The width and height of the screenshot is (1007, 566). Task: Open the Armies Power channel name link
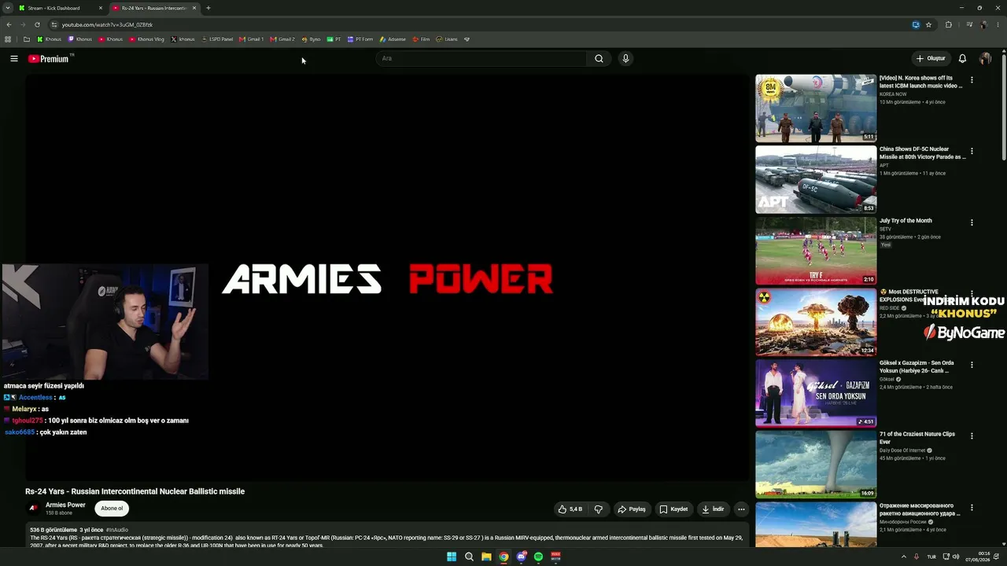click(x=65, y=505)
